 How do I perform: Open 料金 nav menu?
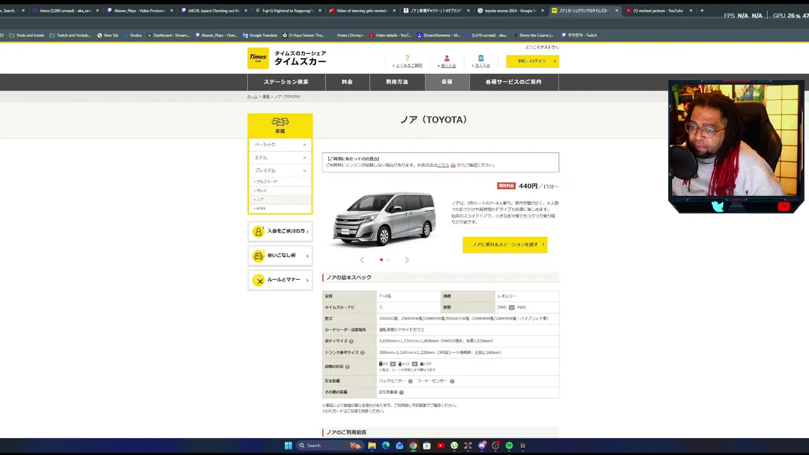click(x=347, y=82)
